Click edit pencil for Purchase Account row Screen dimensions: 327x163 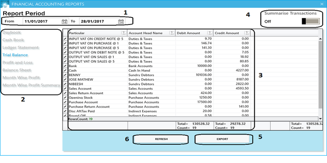[65, 102]
